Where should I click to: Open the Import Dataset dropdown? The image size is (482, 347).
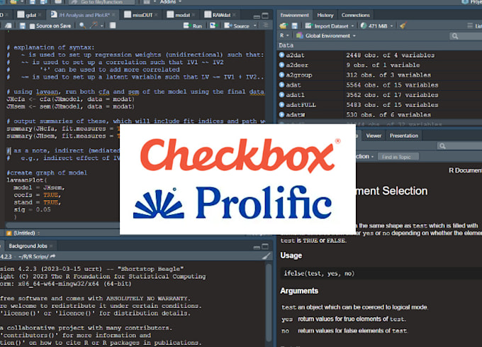[x=329, y=26]
